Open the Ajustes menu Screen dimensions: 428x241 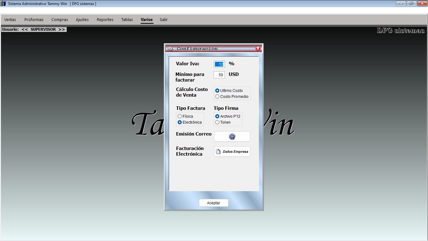pos(82,19)
